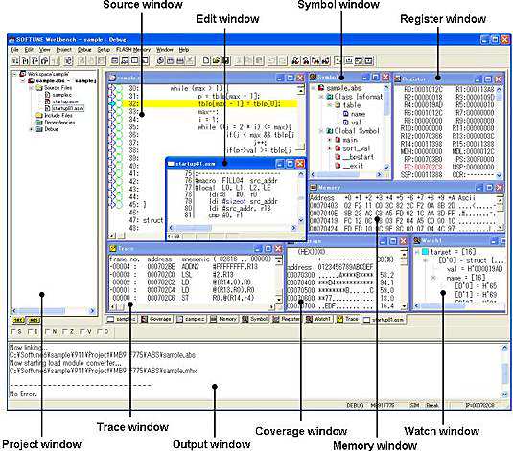The height and width of the screenshot is (451, 513).
Task: Click the cyan target variable icon in Watch
Action: pyautogui.click(x=425, y=252)
